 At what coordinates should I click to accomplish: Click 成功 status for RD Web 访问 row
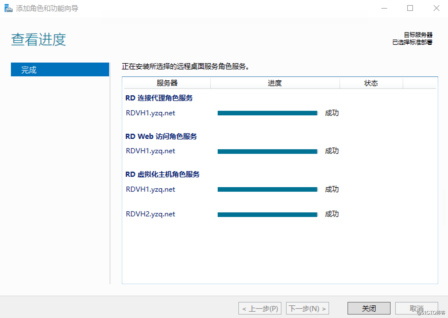click(332, 151)
